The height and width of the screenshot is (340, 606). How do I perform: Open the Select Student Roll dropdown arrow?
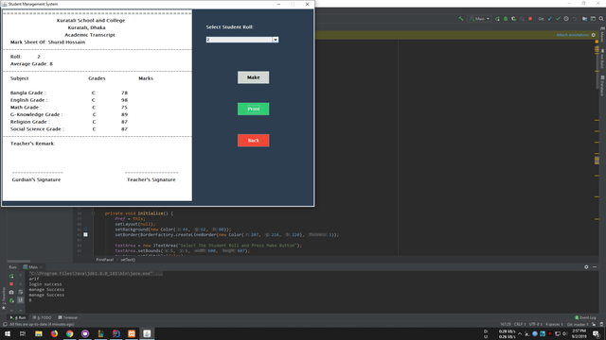pos(276,40)
